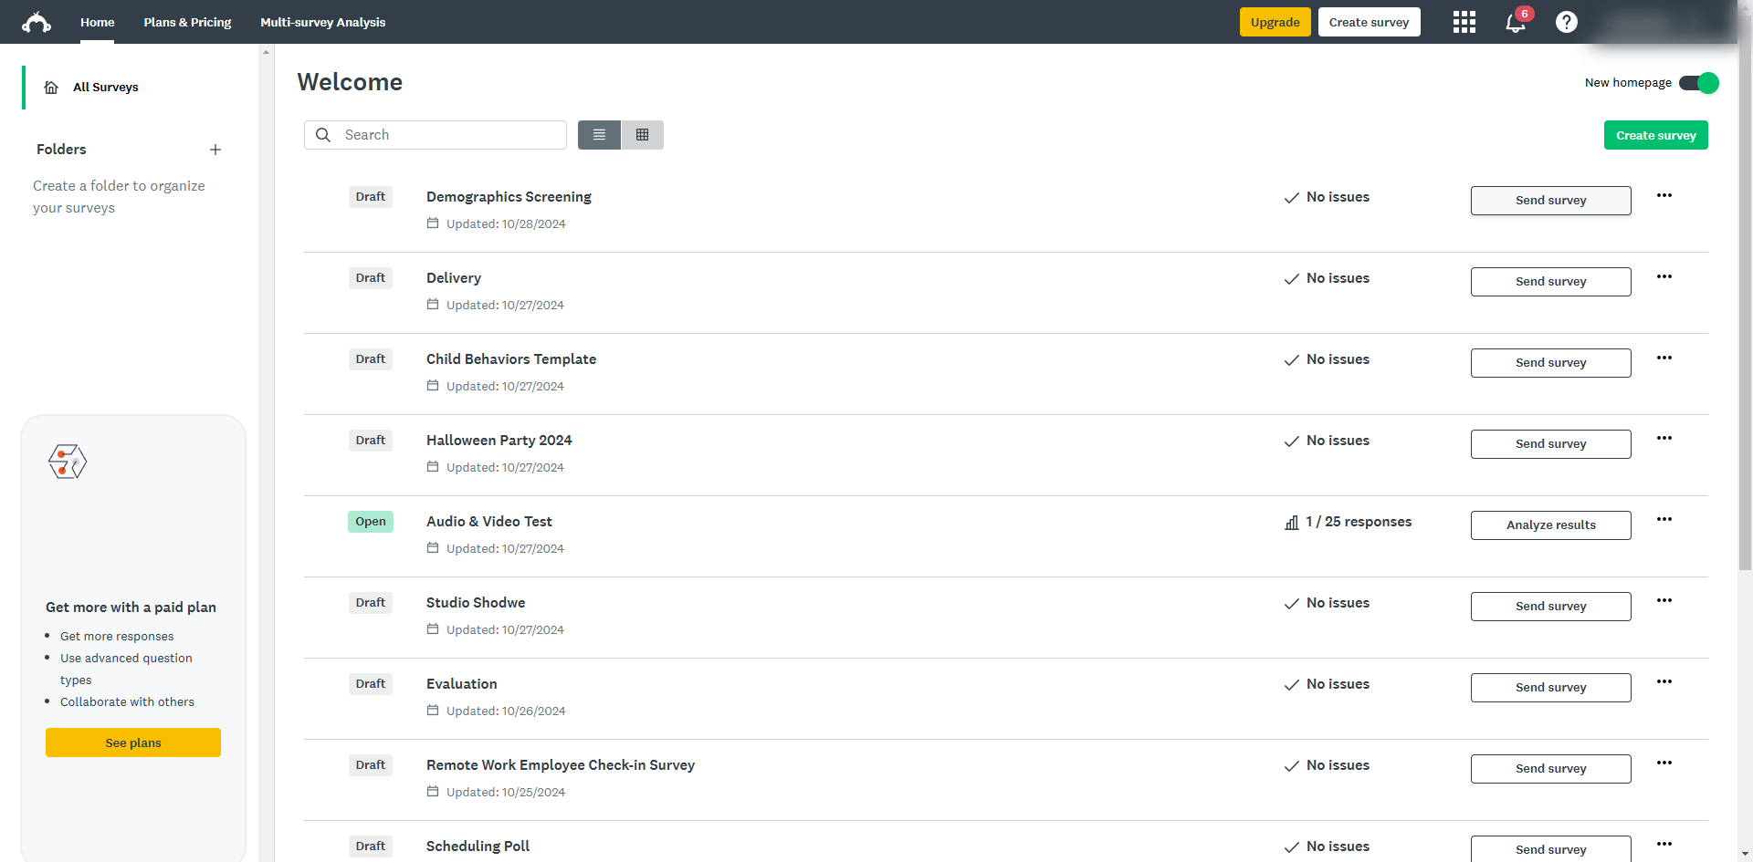
Task: Go to Plans & Pricing tab
Action: point(187,22)
